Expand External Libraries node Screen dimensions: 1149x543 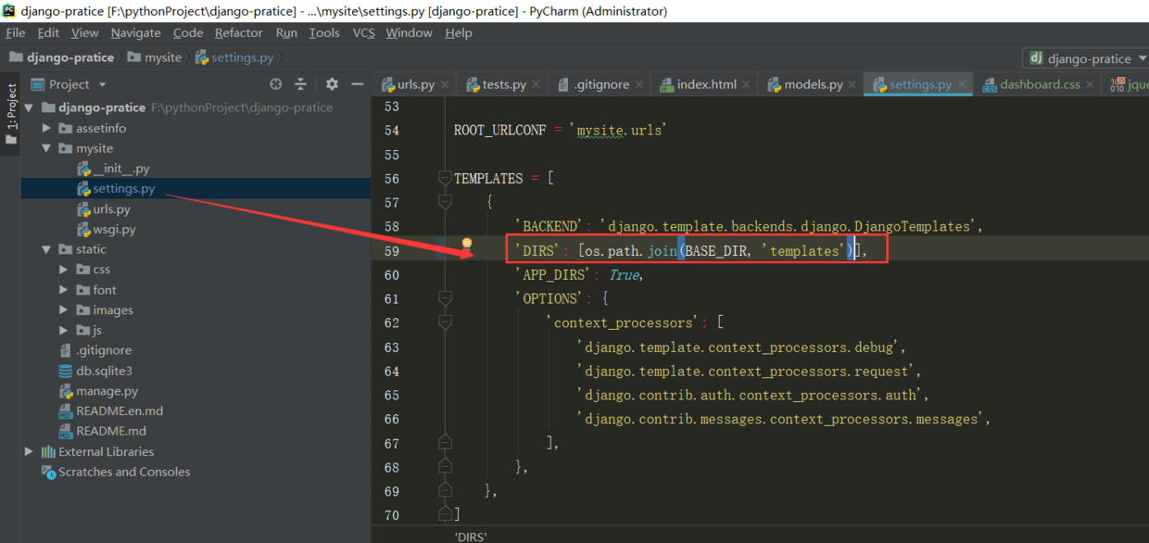click(x=30, y=451)
